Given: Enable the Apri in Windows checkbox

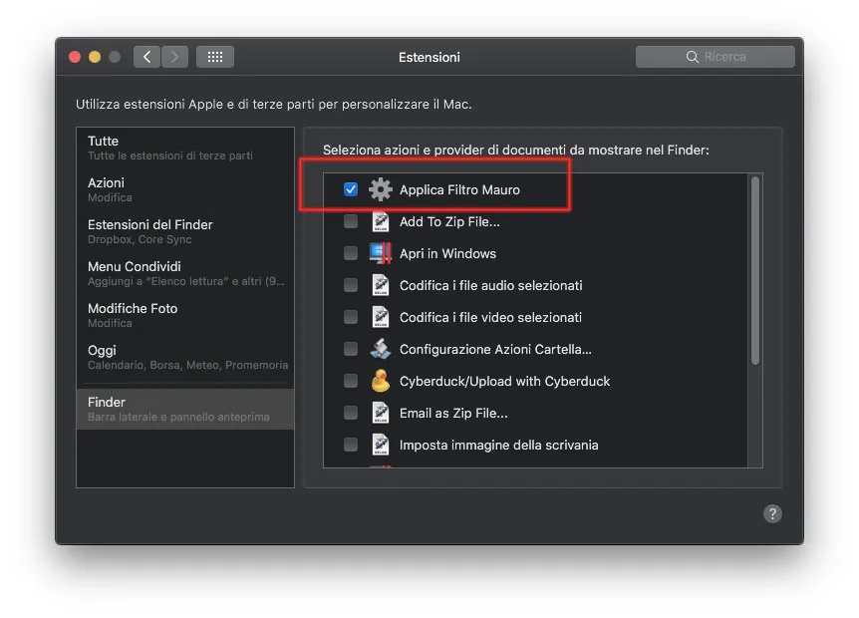Looking at the screenshot, I should pyautogui.click(x=351, y=253).
